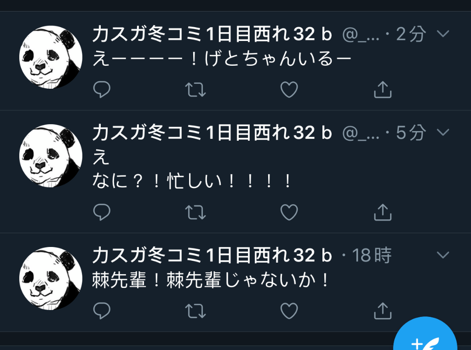Image resolution: width=471 pixels, height=350 pixels.
Task: Open the tweet text 棘先輩じゃないか！
Action: pos(210,280)
